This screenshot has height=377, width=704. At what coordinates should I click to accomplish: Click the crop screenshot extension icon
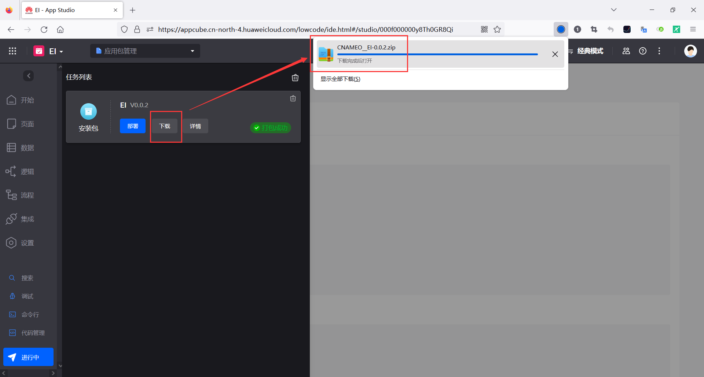pyautogui.click(x=594, y=29)
